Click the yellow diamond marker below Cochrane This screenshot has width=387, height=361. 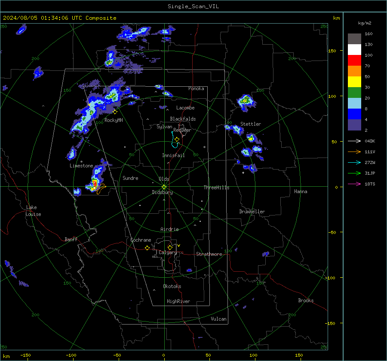pyautogui.click(x=147, y=248)
